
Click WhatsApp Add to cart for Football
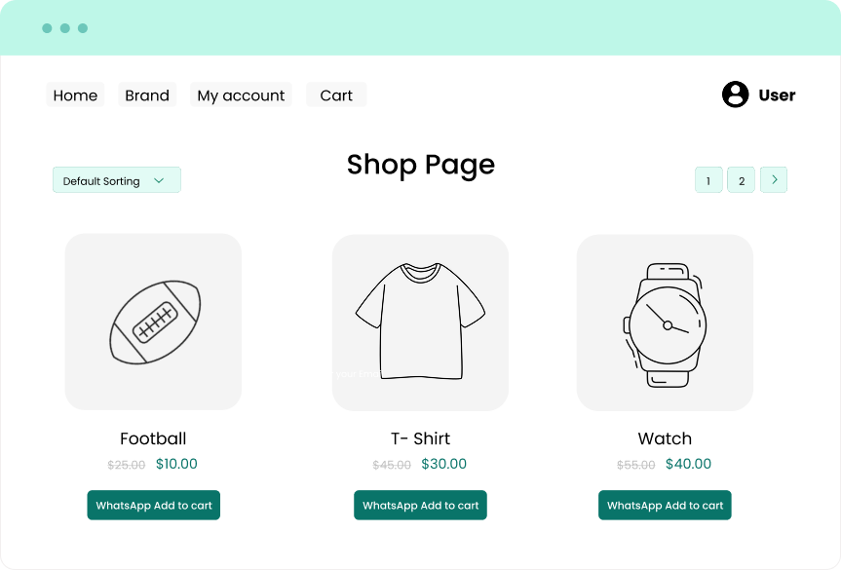click(153, 505)
